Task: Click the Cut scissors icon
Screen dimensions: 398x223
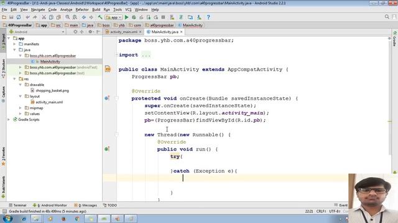Action: coord(44,17)
